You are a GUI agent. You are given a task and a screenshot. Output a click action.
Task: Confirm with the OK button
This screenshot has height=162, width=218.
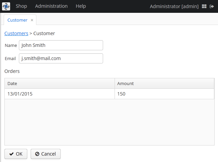coord(16,154)
